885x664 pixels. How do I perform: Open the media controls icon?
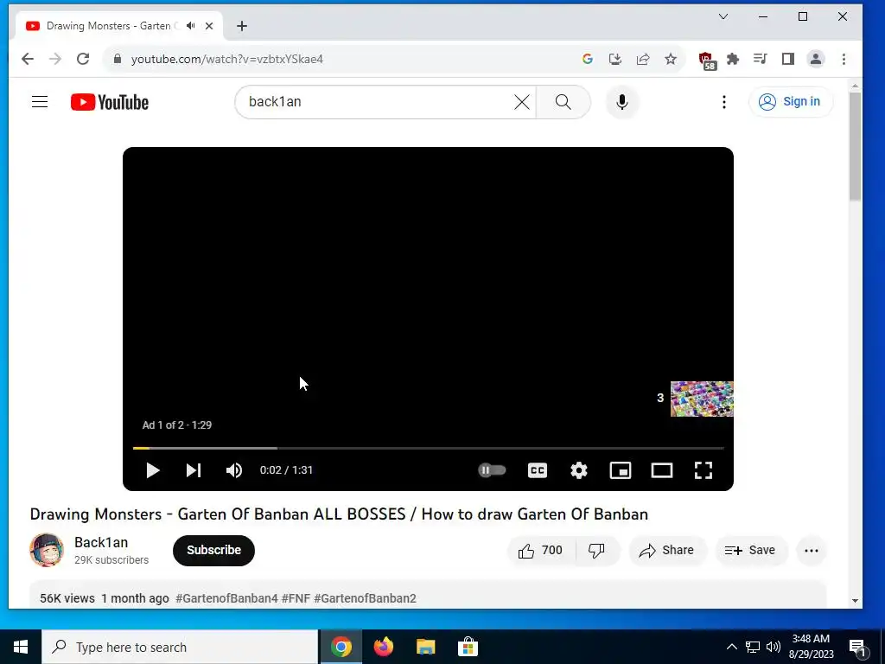point(761,59)
